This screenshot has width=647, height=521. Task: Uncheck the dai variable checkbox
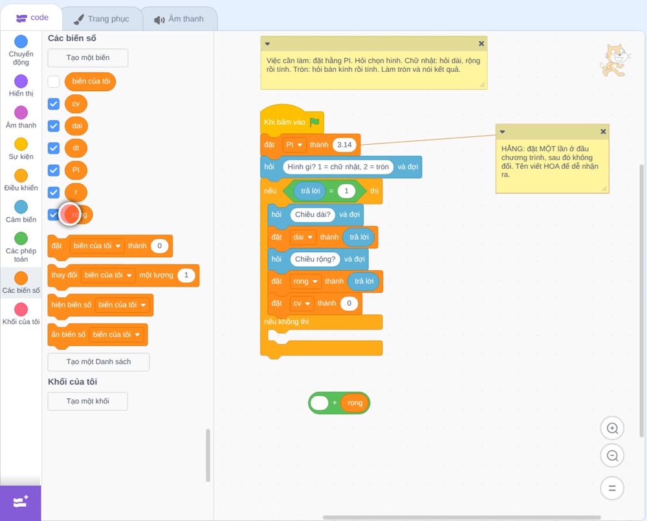click(54, 125)
